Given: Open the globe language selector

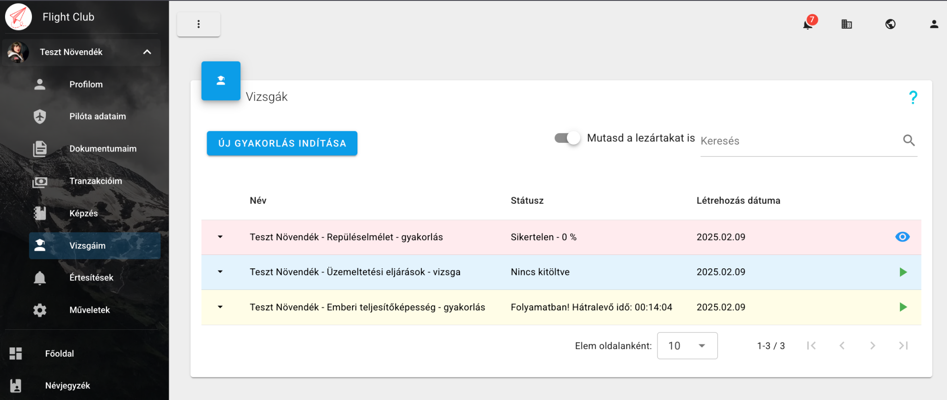Looking at the screenshot, I should (x=890, y=24).
